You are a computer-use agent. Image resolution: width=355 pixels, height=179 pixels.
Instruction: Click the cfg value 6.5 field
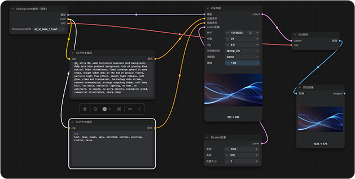(243, 45)
